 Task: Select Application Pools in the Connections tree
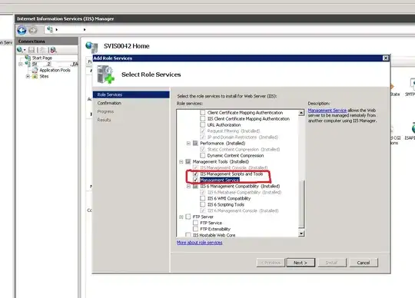coord(55,70)
